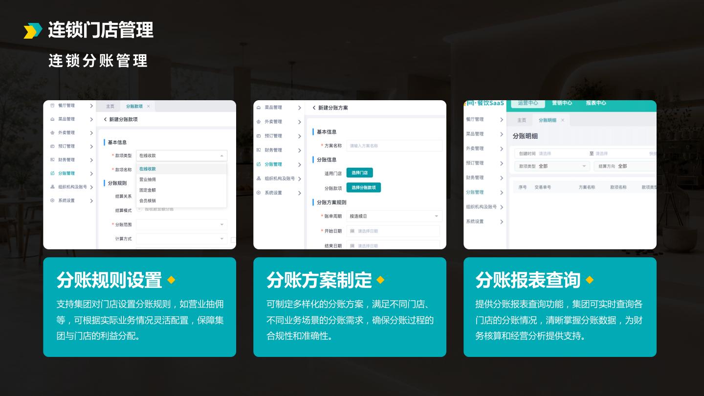Click 组织机构及账号 icon in 新建分账款项 screenshot sidebar
This screenshot has width=704, height=396.
point(52,187)
